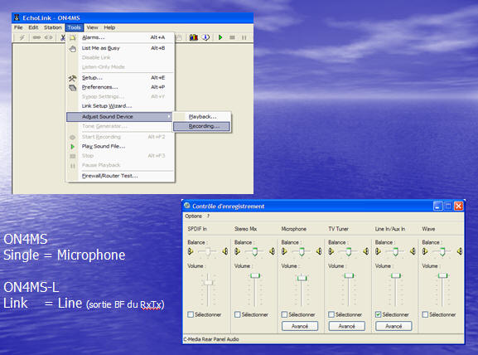Choose Recording… in submenu
478x355 pixels.
(201, 126)
